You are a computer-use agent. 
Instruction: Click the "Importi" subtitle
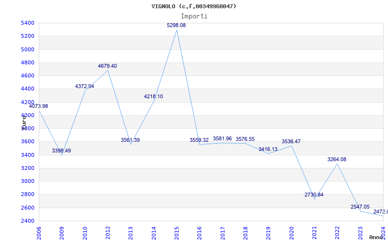pos(194,16)
